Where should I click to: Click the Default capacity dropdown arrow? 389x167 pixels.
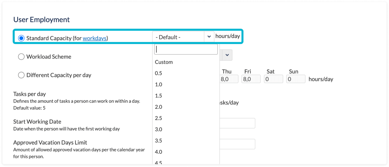[x=209, y=37]
